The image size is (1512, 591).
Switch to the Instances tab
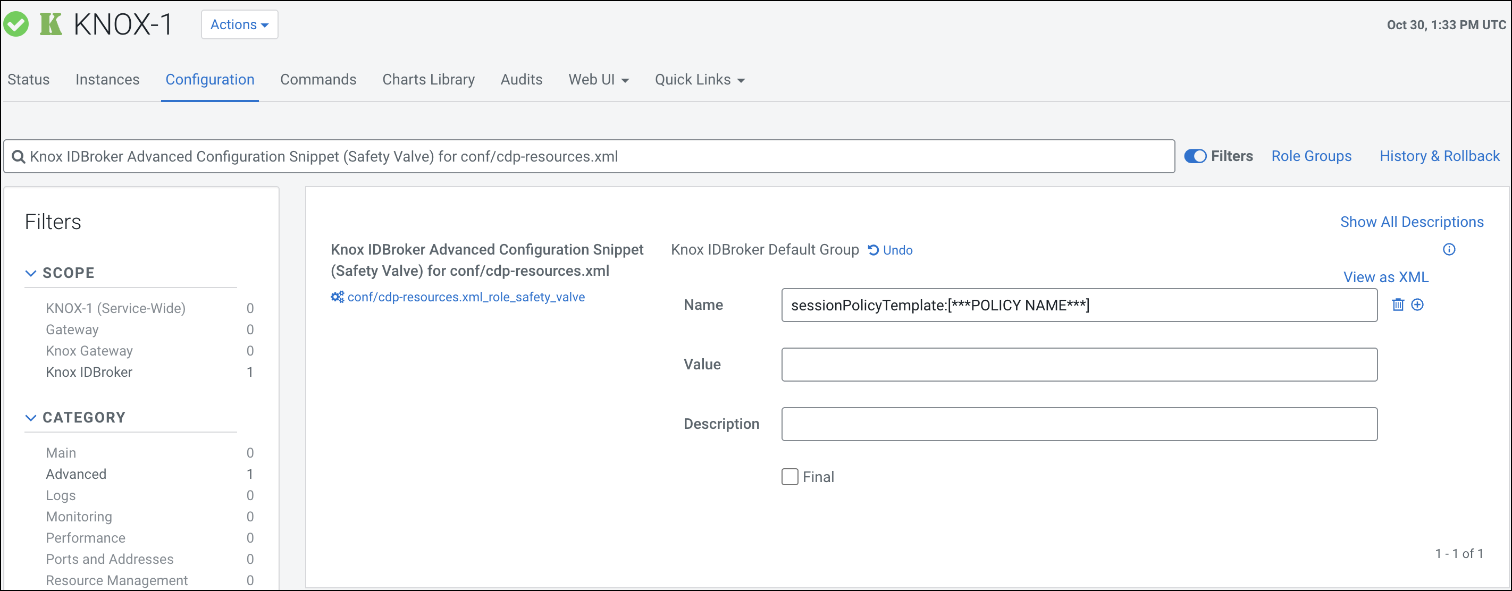coord(107,80)
